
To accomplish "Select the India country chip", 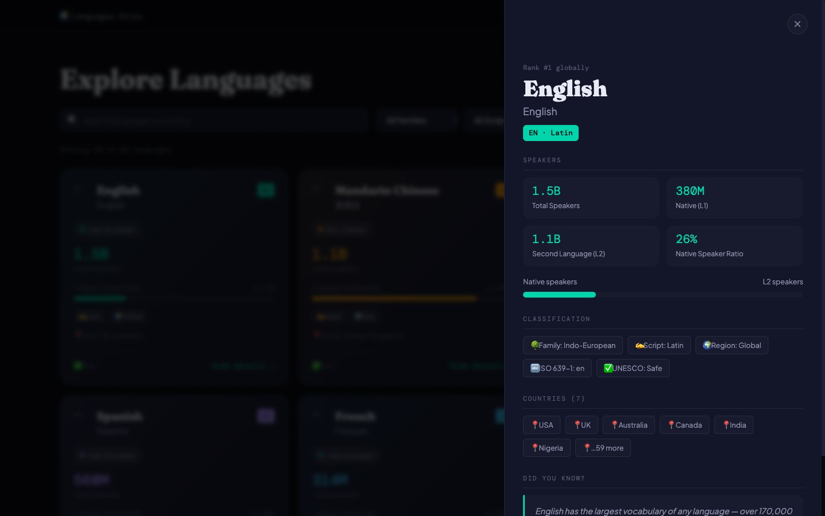I will (734, 425).
